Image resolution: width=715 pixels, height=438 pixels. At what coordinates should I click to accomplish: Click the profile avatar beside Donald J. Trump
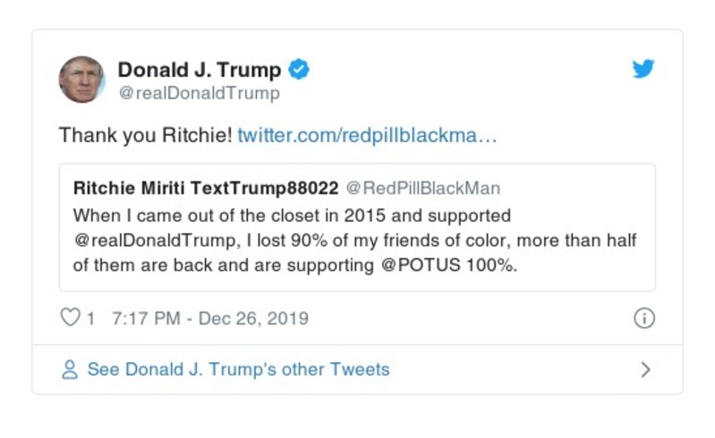[81, 80]
